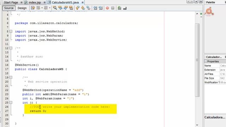
Task: Jump to Previous Bookmark icon
Action: click(78, 8)
